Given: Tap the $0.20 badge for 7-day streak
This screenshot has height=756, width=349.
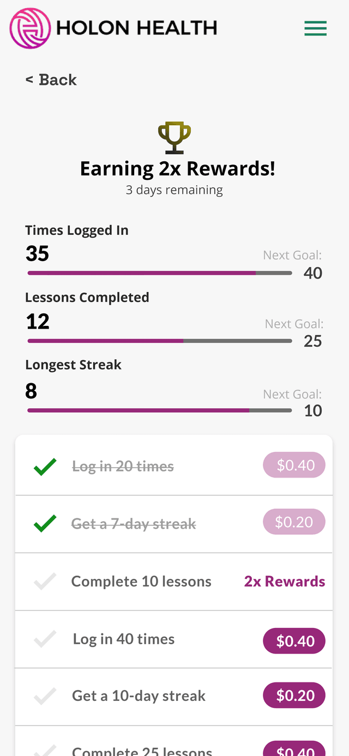Looking at the screenshot, I should pos(294,522).
